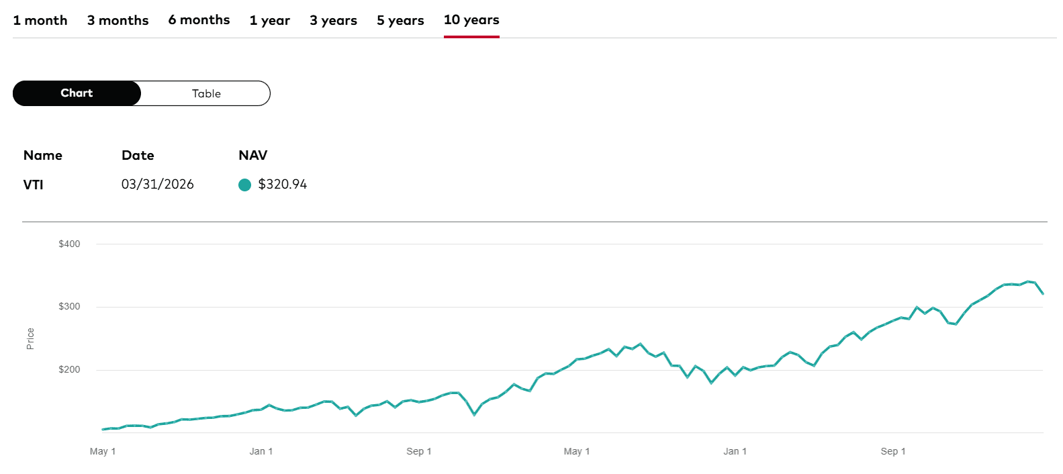The height and width of the screenshot is (474, 1063).
Task: Click the 03/31/2026 date value
Action: pyautogui.click(x=158, y=184)
